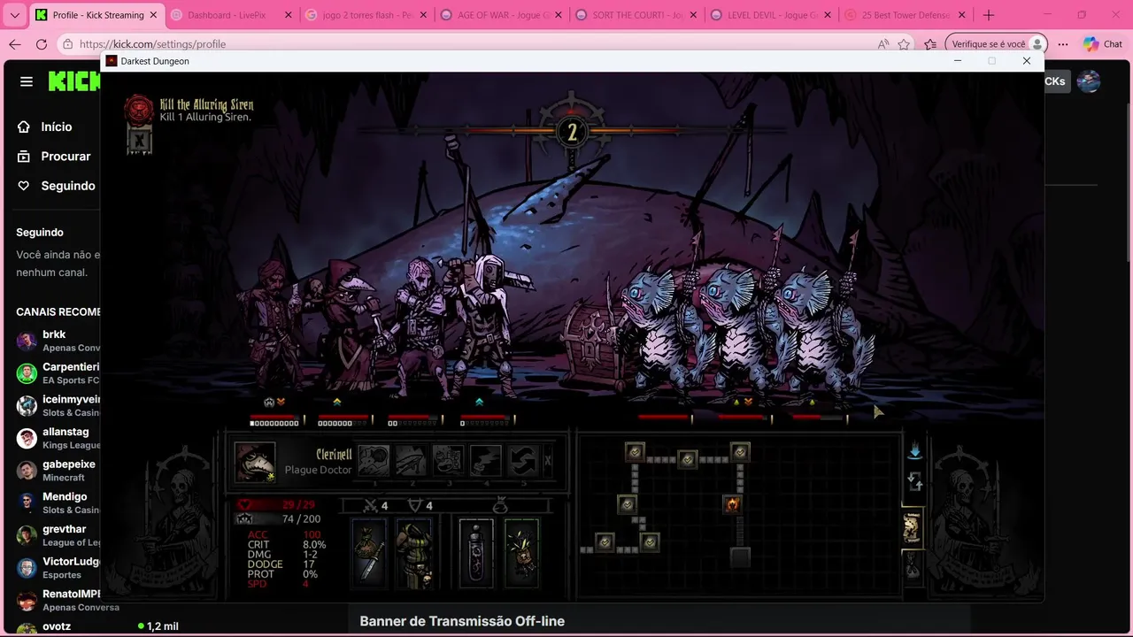
Task: Click the DODGE 17 stat
Action: [281, 564]
